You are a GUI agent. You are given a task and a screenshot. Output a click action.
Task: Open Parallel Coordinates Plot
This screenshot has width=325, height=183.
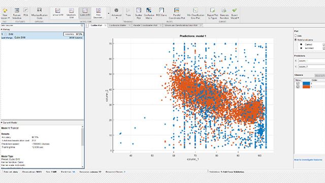point(177,14)
